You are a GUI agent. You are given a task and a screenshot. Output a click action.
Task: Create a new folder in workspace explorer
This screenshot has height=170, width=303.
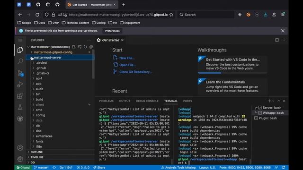point(80,47)
